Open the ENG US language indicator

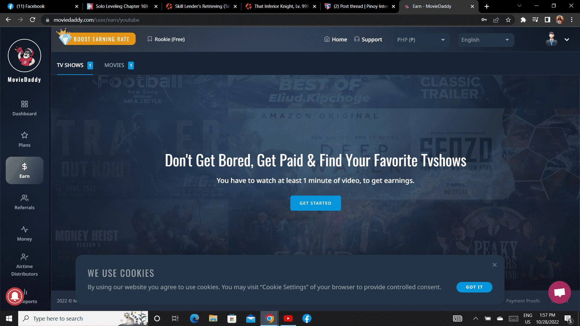[528, 318]
